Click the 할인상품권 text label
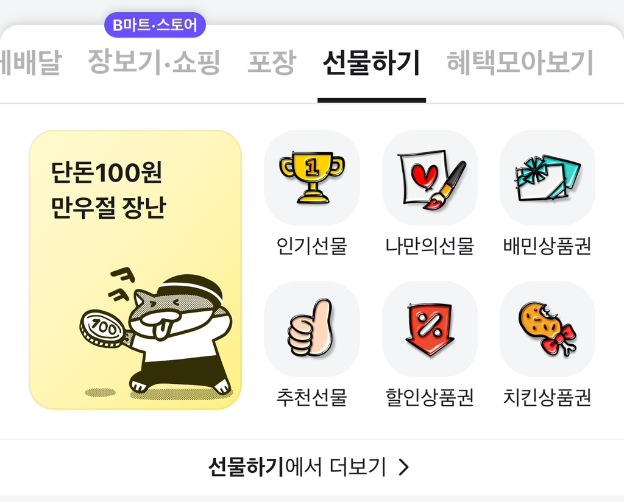The height and width of the screenshot is (502, 624). pyautogui.click(x=430, y=397)
